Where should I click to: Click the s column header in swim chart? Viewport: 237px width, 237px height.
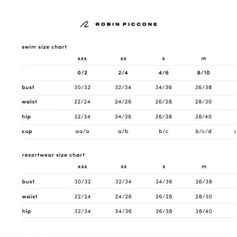163,58
